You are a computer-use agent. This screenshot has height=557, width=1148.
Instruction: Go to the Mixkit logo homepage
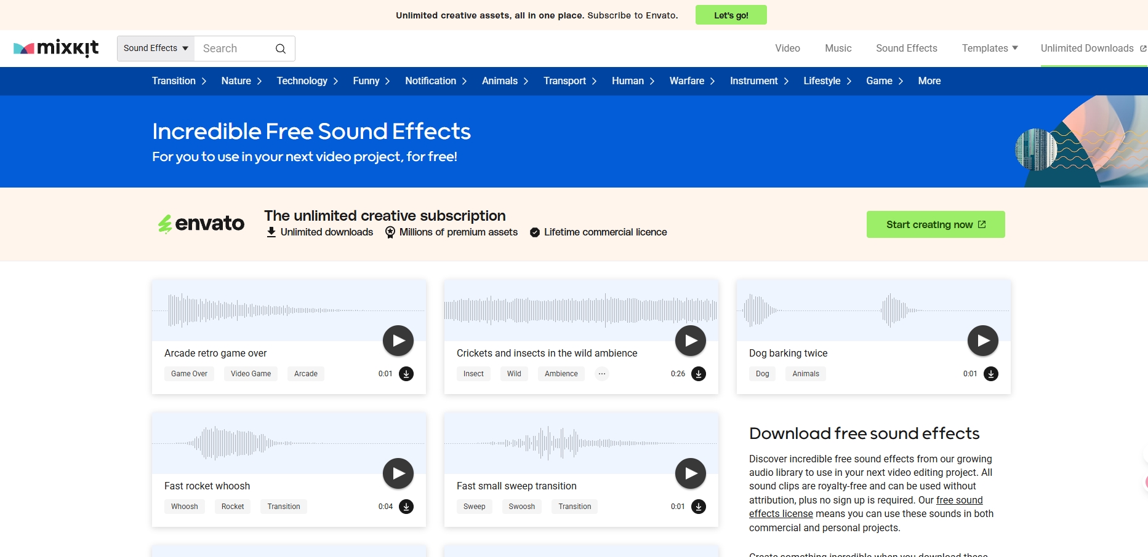point(56,48)
